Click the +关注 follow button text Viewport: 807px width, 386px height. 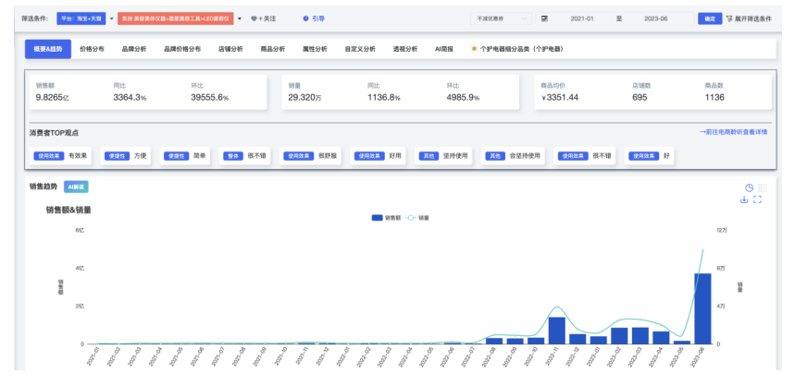point(267,18)
